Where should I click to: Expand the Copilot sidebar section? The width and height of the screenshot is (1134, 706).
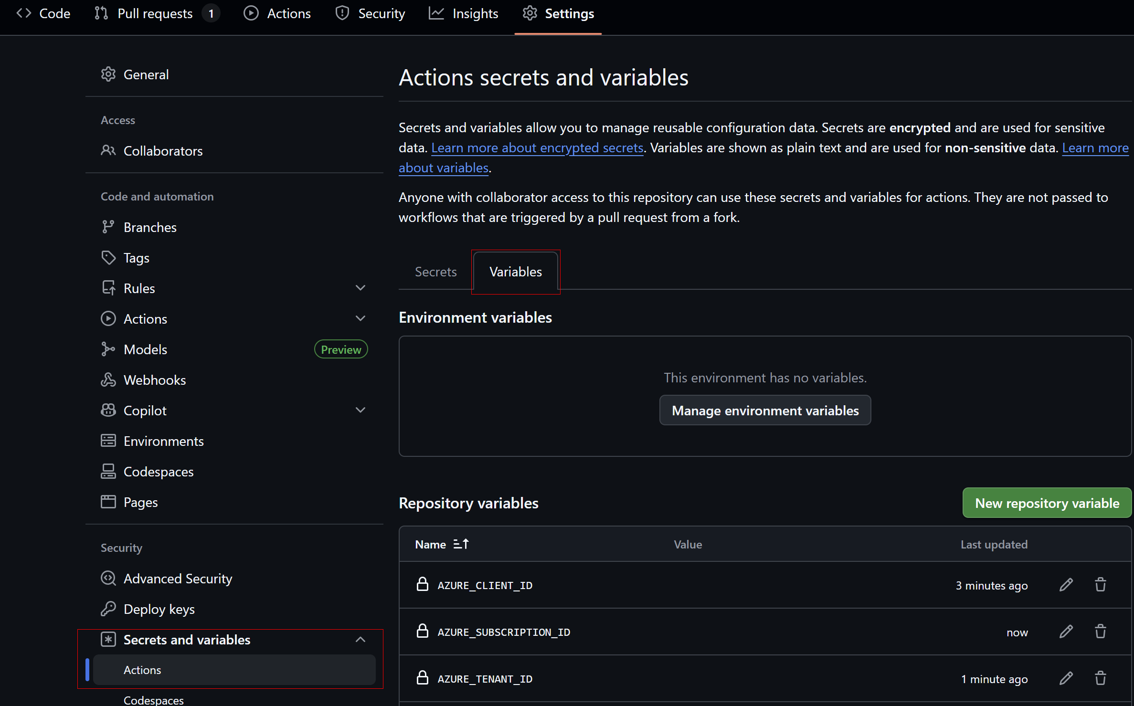coord(360,410)
